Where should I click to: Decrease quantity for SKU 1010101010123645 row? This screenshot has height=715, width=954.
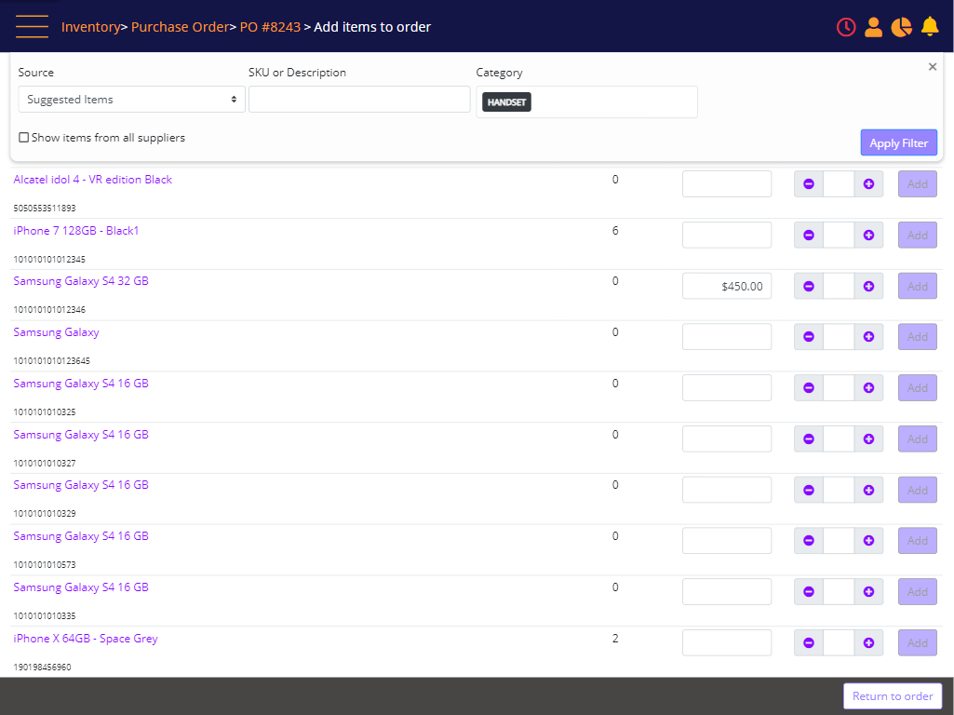809,336
